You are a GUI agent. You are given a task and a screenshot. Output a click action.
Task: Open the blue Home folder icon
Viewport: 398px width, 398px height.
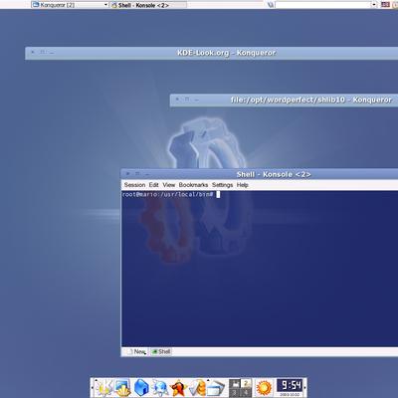(141, 387)
